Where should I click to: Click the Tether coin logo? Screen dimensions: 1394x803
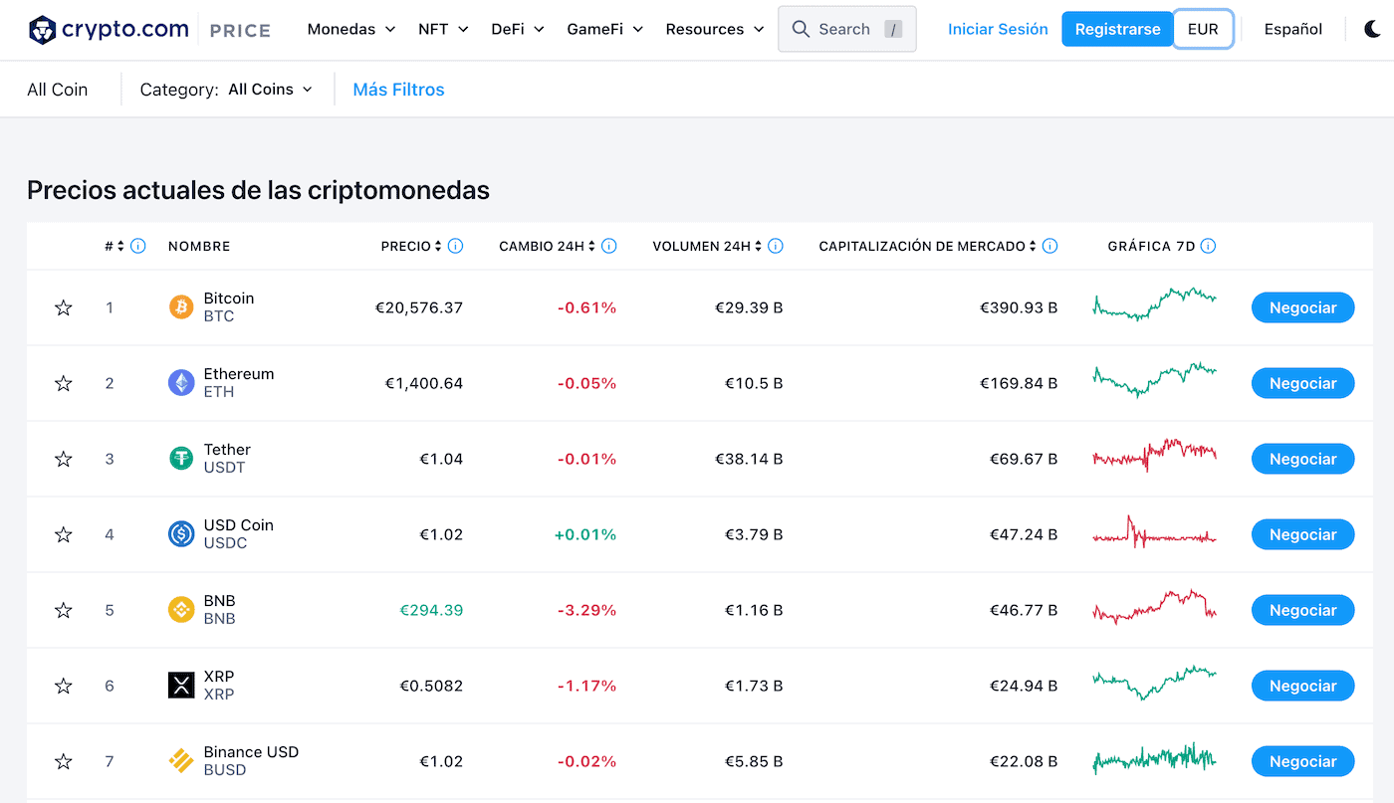coord(181,459)
